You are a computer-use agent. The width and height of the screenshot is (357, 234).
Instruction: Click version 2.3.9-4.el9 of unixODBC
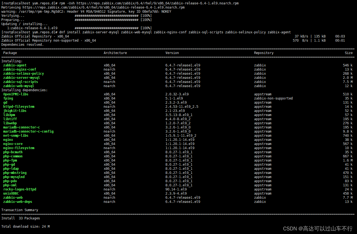(176, 193)
